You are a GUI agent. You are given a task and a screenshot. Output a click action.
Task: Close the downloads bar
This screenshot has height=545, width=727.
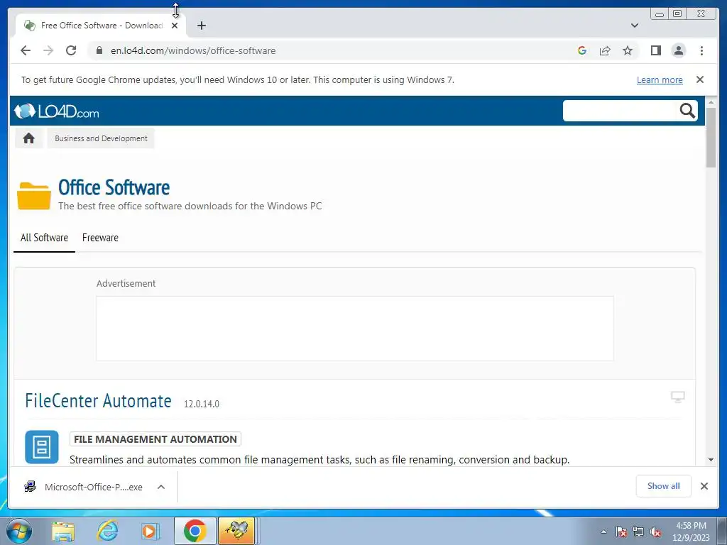(x=704, y=486)
